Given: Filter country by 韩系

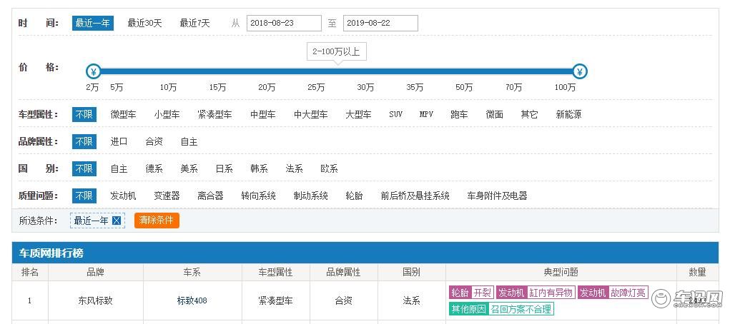Looking at the screenshot, I should pos(259,168).
